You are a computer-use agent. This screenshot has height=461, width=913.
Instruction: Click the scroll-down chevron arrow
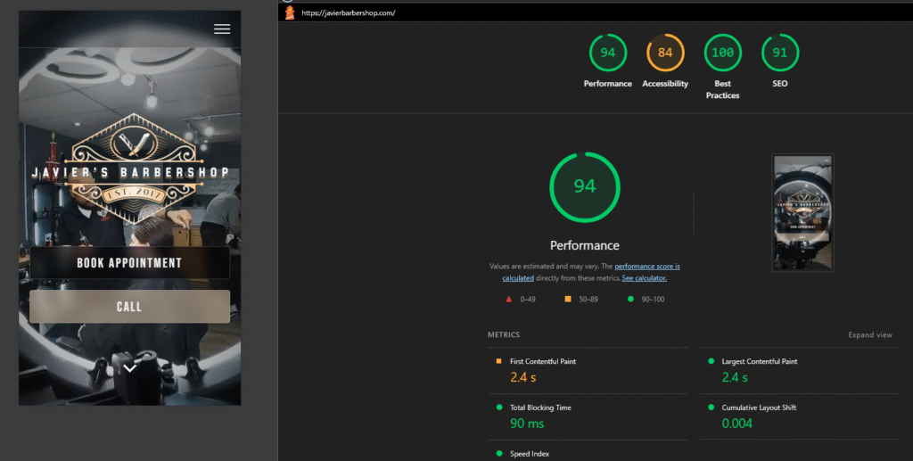pyautogui.click(x=130, y=367)
